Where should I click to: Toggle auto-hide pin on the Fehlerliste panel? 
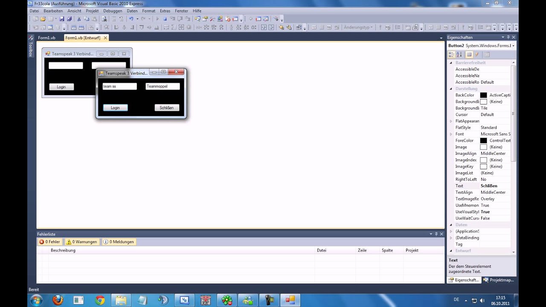click(x=436, y=234)
